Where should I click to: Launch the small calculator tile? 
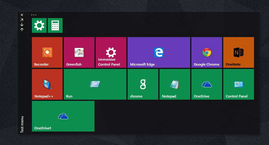tap(55, 25)
